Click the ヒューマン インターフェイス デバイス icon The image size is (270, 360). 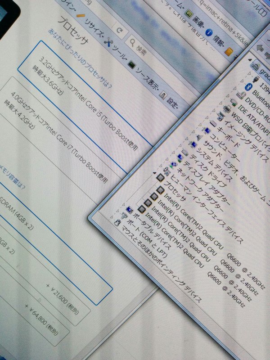coord(166,171)
